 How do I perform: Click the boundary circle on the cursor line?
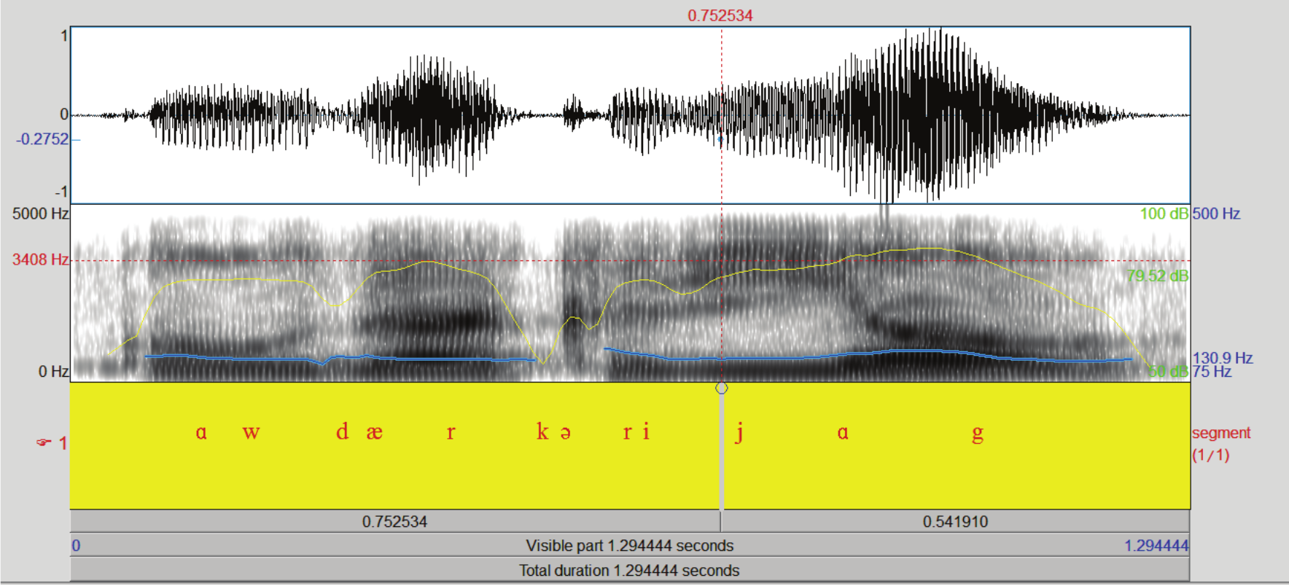722,388
